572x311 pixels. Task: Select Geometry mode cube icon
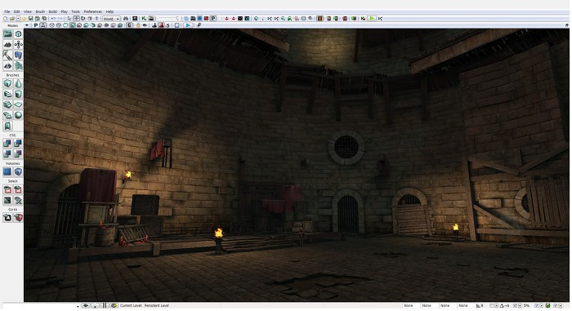[x=18, y=34]
